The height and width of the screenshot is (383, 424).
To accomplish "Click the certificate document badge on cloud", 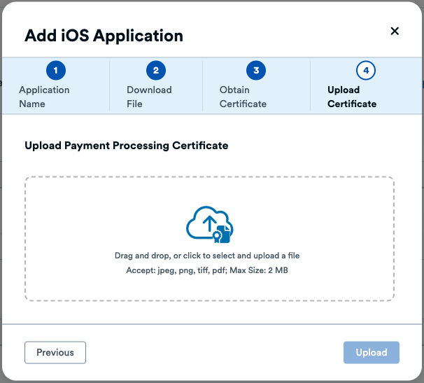I will pos(224,233).
